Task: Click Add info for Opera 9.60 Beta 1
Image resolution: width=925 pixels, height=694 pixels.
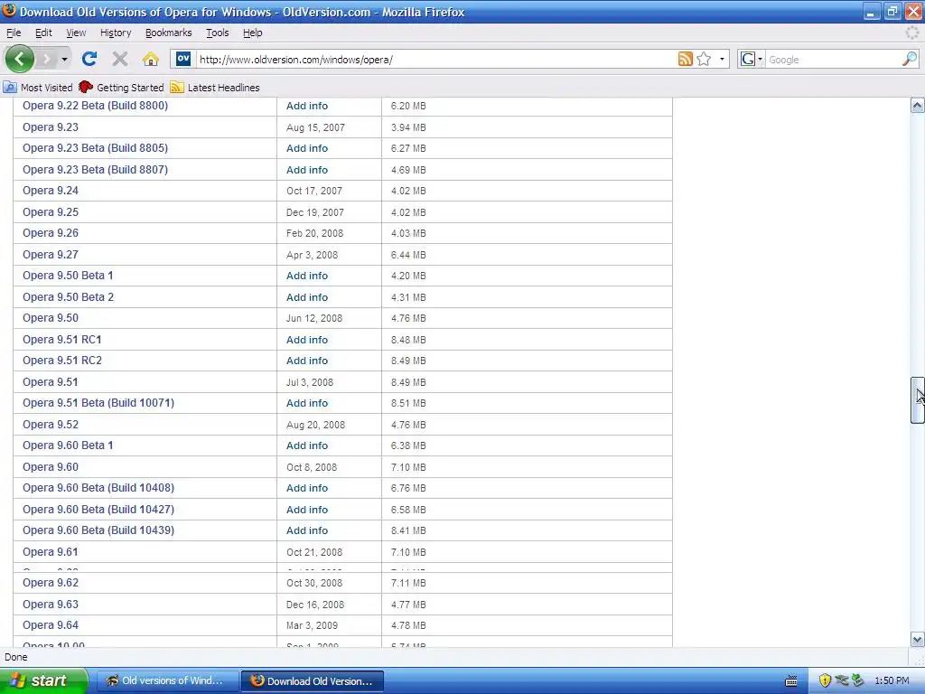Action: (x=307, y=446)
